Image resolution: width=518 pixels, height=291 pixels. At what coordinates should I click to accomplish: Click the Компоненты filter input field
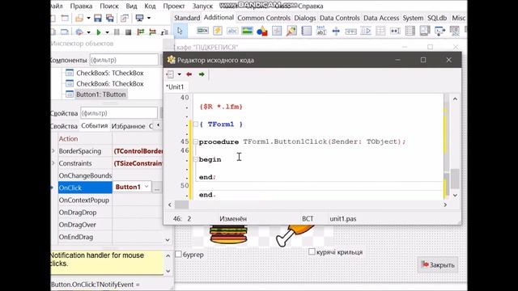click(124, 60)
